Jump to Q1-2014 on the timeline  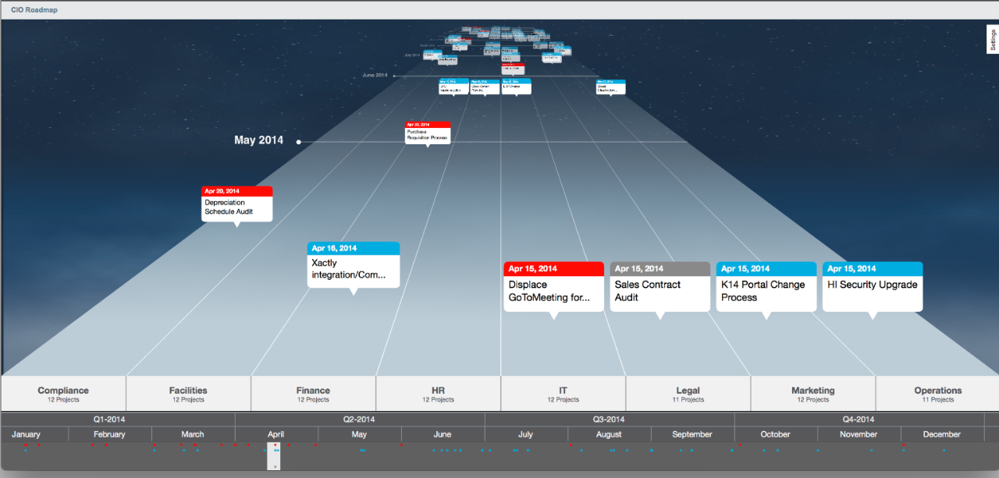[x=109, y=419]
